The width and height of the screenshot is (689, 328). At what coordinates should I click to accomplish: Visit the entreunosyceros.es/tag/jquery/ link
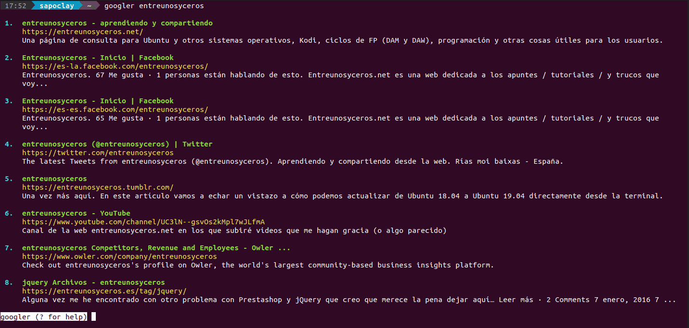point(104,291)
